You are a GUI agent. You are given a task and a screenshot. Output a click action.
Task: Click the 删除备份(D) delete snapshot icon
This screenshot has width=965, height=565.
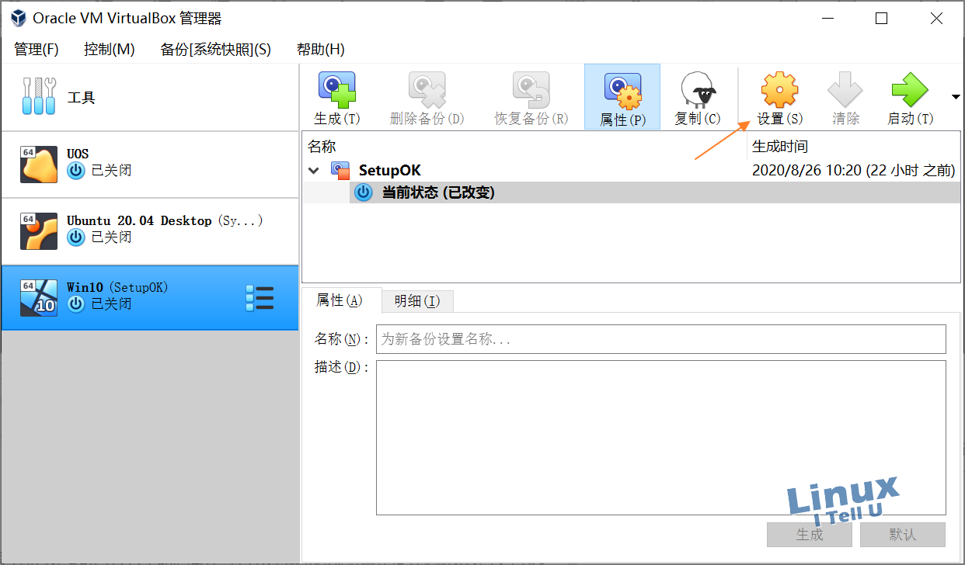(x=427, y=90)
